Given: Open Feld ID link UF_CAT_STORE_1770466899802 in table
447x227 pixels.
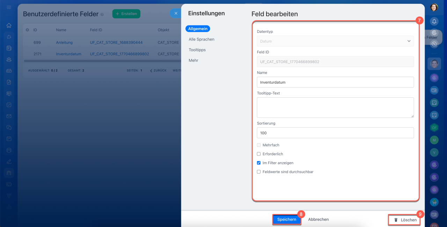Looking at the screenshot, I should coord(119,54).
